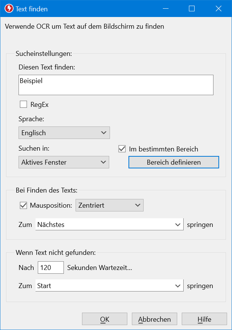This screenshot has width=232, height=330.
Task: Confirm the dialog with the OK button
Action: tap(105, 319)
